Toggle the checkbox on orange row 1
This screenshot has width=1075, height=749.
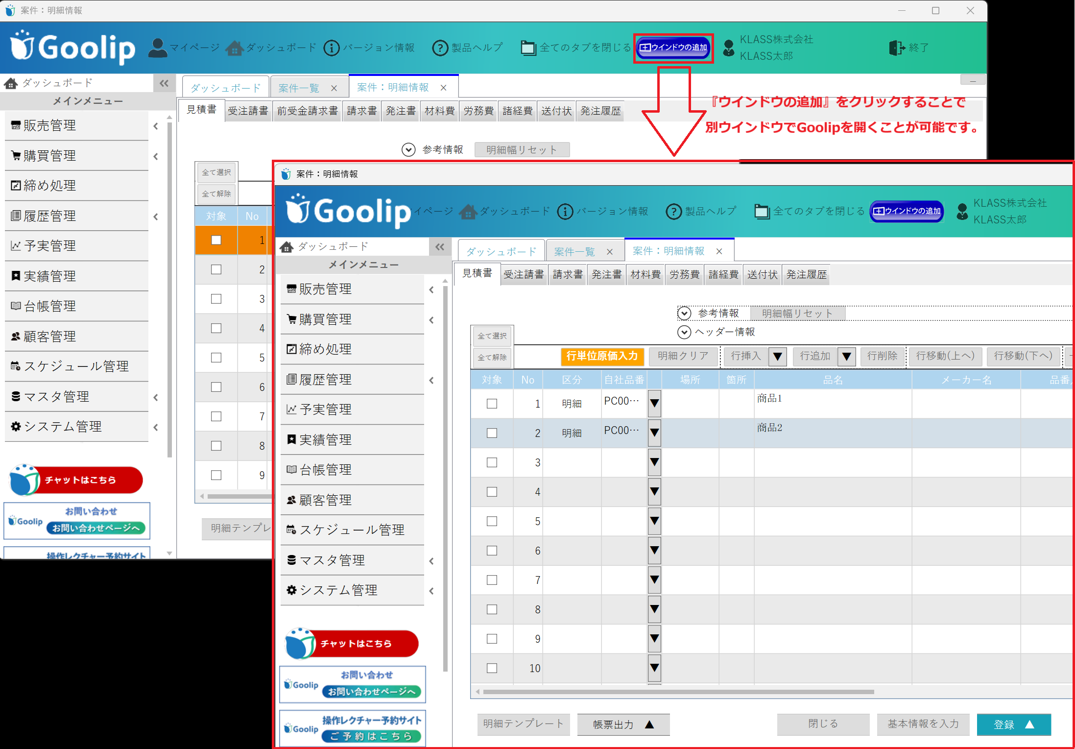click(x=216, y=240)
